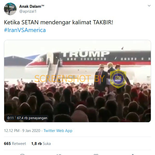
Task: Play the Trump rally video
Action: (77, 81)
